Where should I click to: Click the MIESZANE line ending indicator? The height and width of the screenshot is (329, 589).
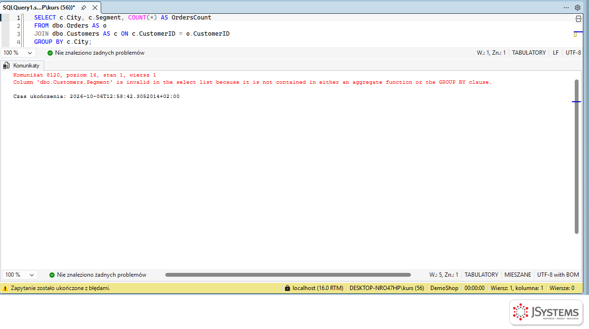click(x=518, y=275)
